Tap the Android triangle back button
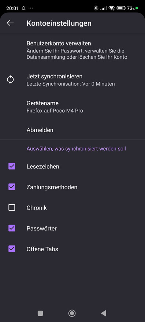 click(104, 313)
